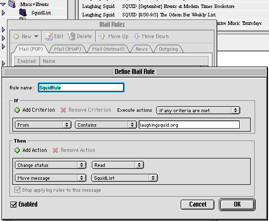Click the Delete trash can icon
Viewport: 269px width, 221px height.
coord(71,36)
